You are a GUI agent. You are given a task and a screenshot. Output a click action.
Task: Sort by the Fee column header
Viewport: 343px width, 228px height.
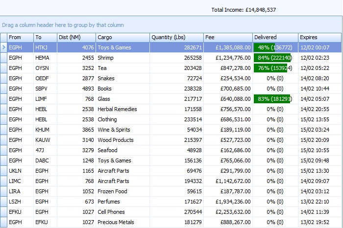point(228,37)
